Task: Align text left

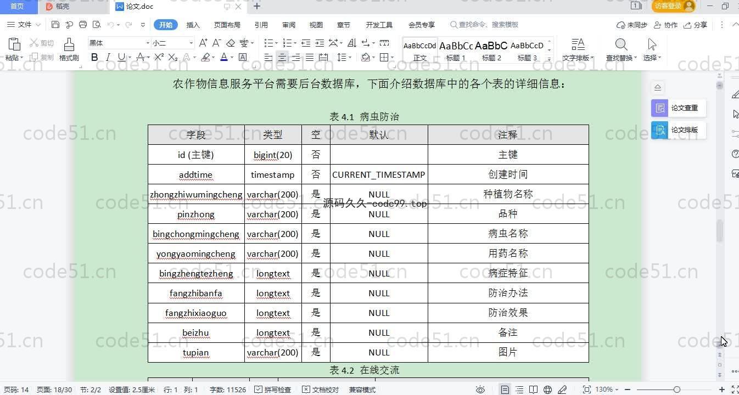Action: pyautogui.click(x=268, y=57)
